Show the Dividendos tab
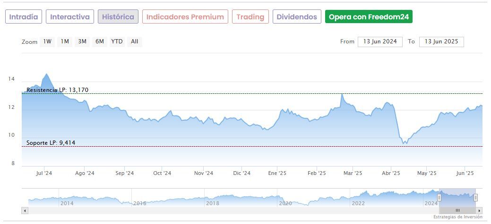 point(297,17)
